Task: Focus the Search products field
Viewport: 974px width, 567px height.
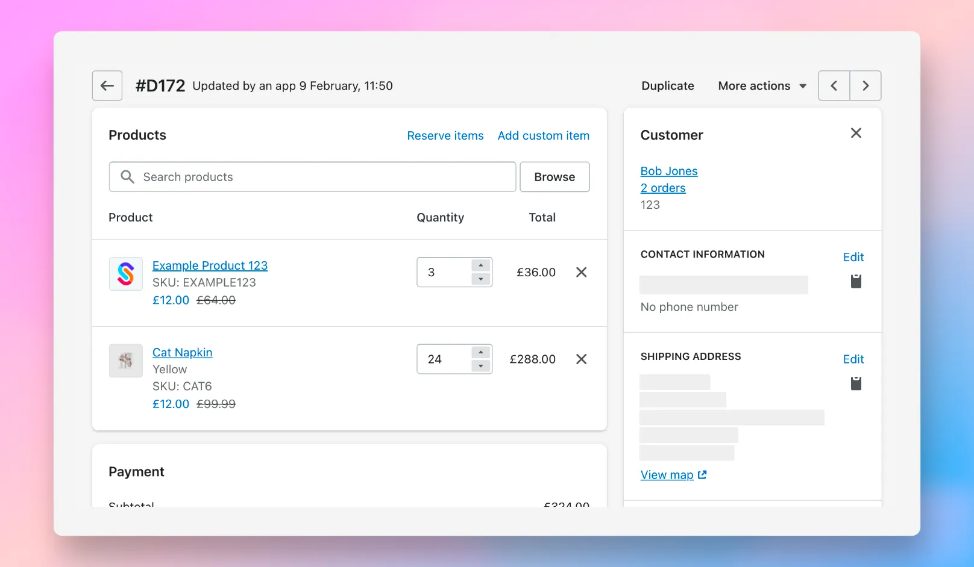Action: click(x=312, y=177)
